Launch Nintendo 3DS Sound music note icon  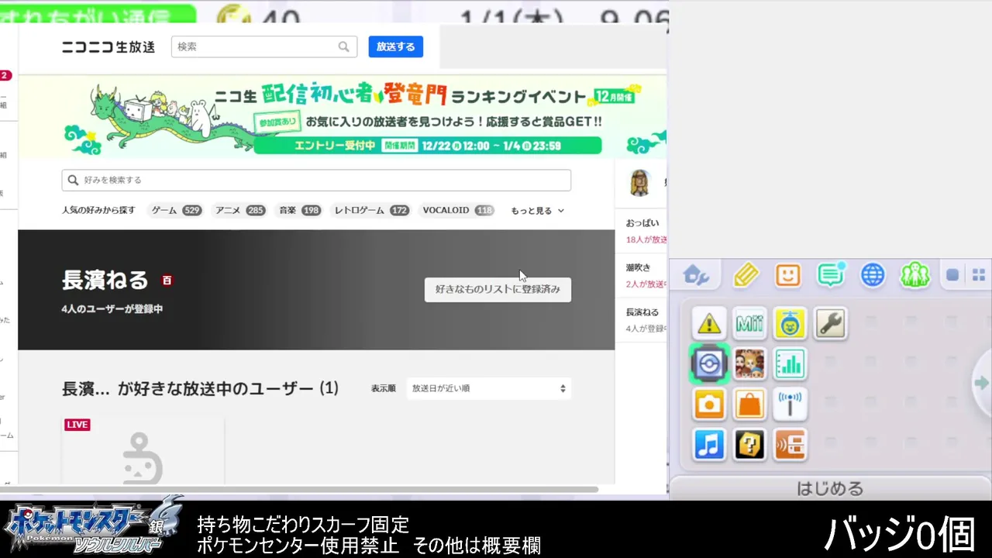point(709,444)
